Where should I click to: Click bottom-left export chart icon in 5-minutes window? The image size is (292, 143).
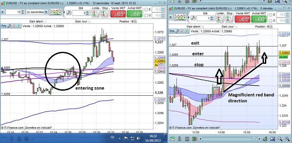pos(172,138)
